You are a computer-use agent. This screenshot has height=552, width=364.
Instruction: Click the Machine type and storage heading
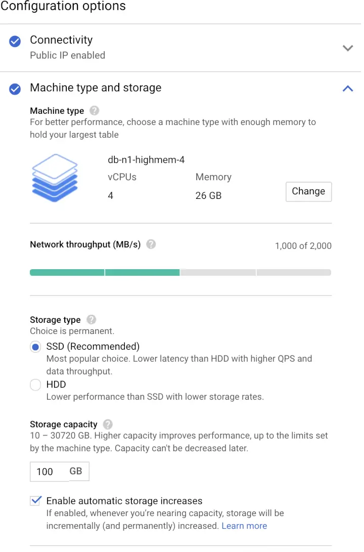[x=96, y=88]
